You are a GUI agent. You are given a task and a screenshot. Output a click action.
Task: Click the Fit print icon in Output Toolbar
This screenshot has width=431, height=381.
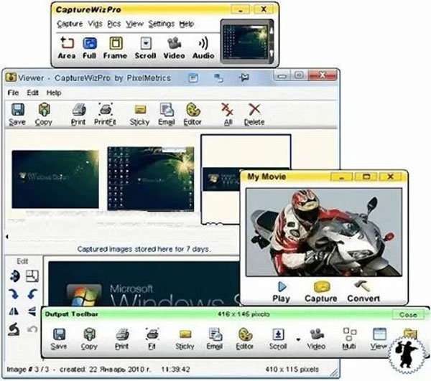[152, 339]
